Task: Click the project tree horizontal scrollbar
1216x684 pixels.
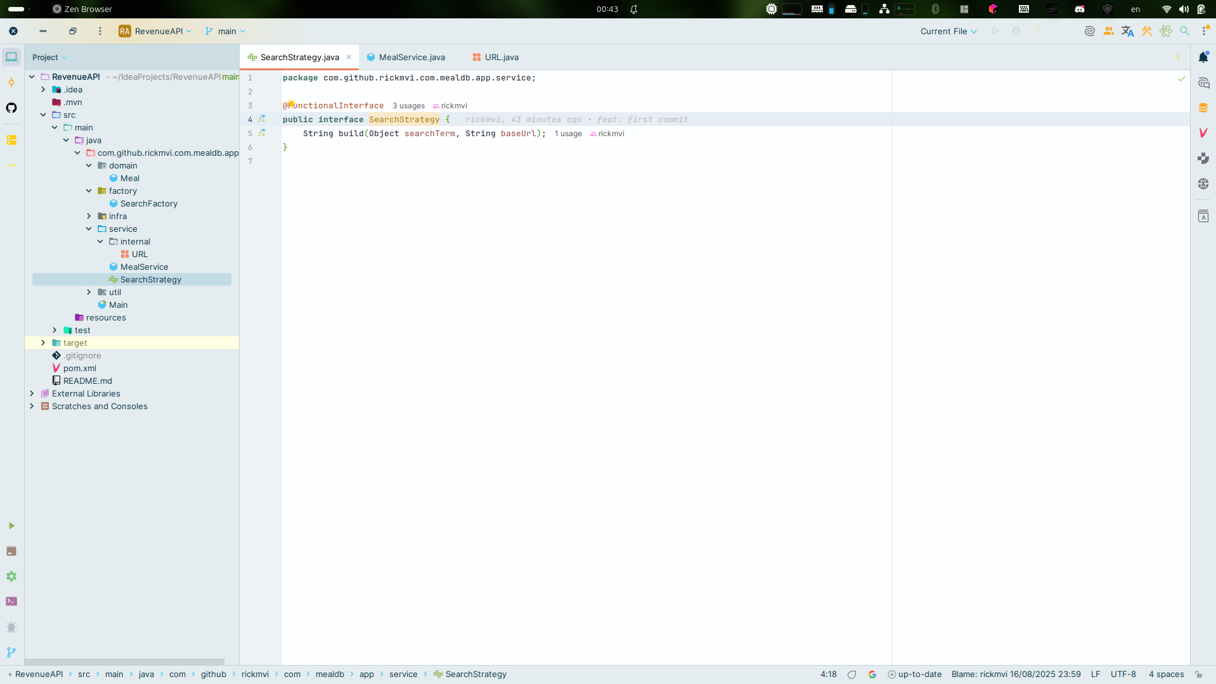Action: pyautogui.click(x=124, y=662)
